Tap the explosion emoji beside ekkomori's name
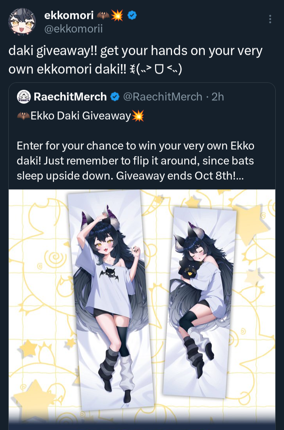The image size is (284, 430). (117, 15)
